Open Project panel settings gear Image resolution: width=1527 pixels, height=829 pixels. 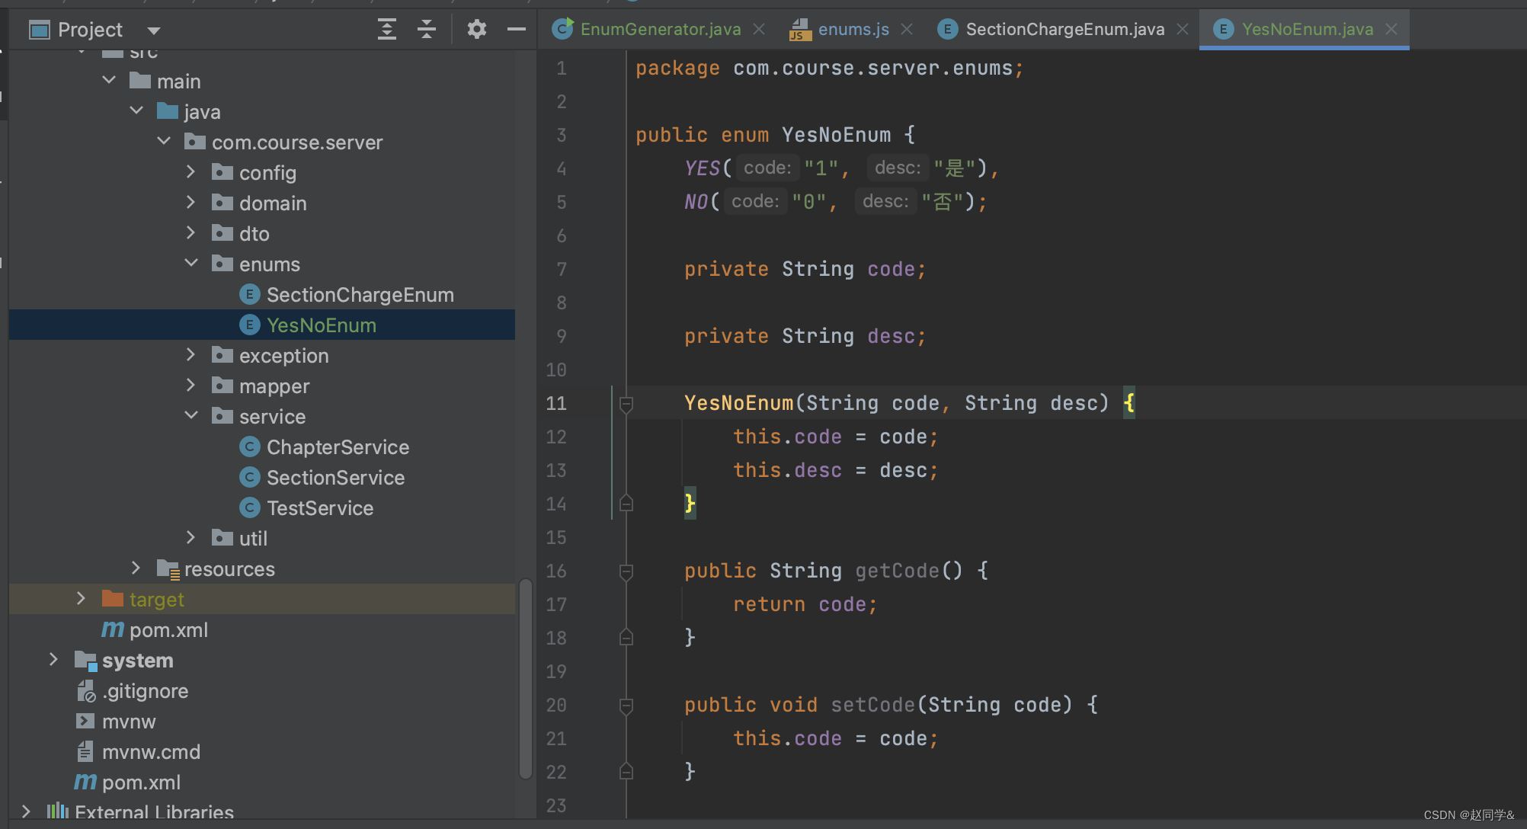coord(476,30)
